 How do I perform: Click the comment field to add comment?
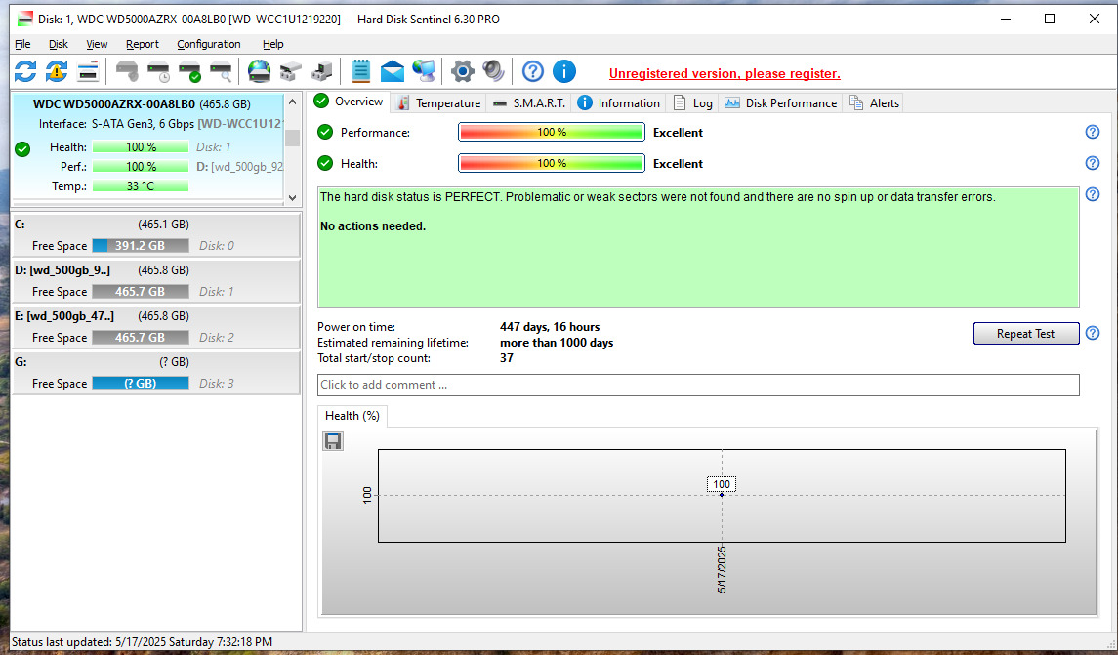click(x=698, y=385)
